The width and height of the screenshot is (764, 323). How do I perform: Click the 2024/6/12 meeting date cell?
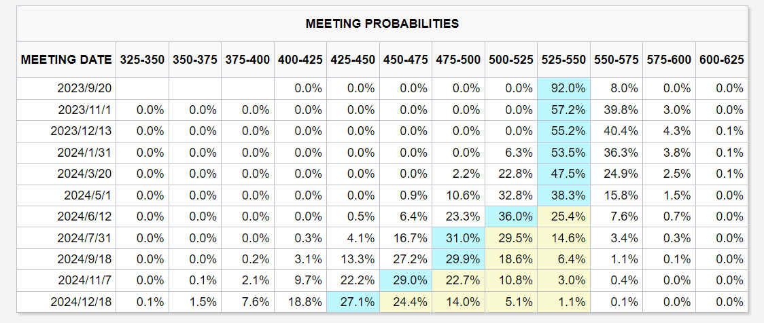tap(83, 216)
